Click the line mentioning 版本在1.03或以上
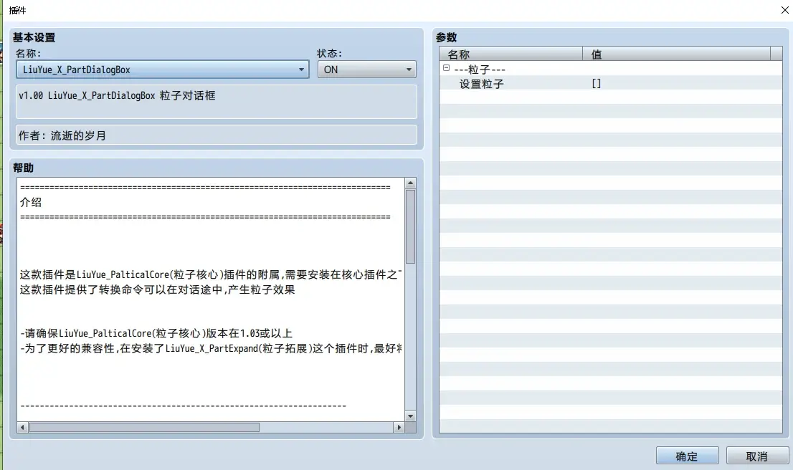Viewport: 793px width, 470px height. [x=156, y=333]
